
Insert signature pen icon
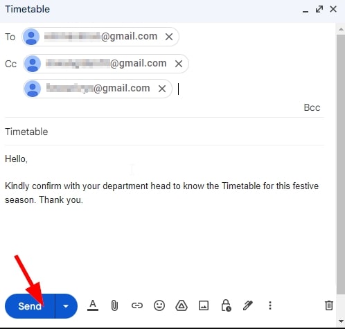click(248, 305)
